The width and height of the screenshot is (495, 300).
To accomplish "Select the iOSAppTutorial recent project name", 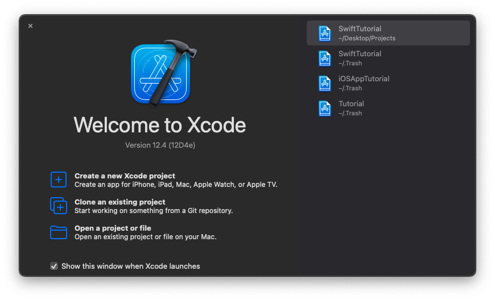I will (364, 79).
